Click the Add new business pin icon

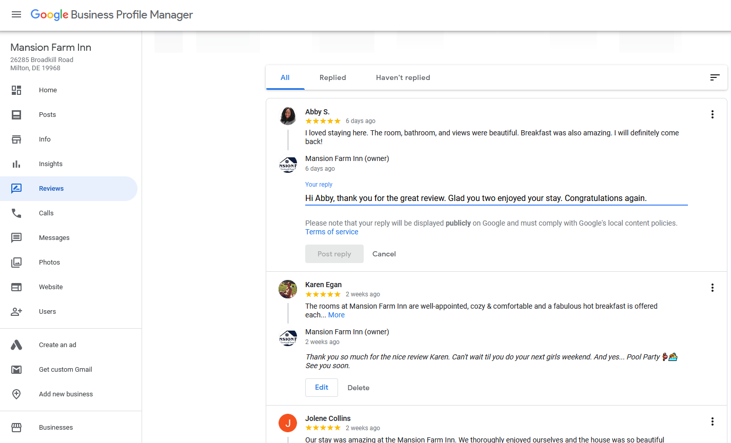tap(16, 394)
